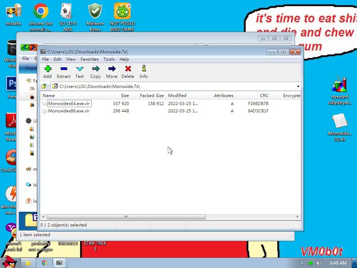Click the 6:48 AM taskbar clock
Viewport: 357px width, 268px height.
click(x=338, y=263)
